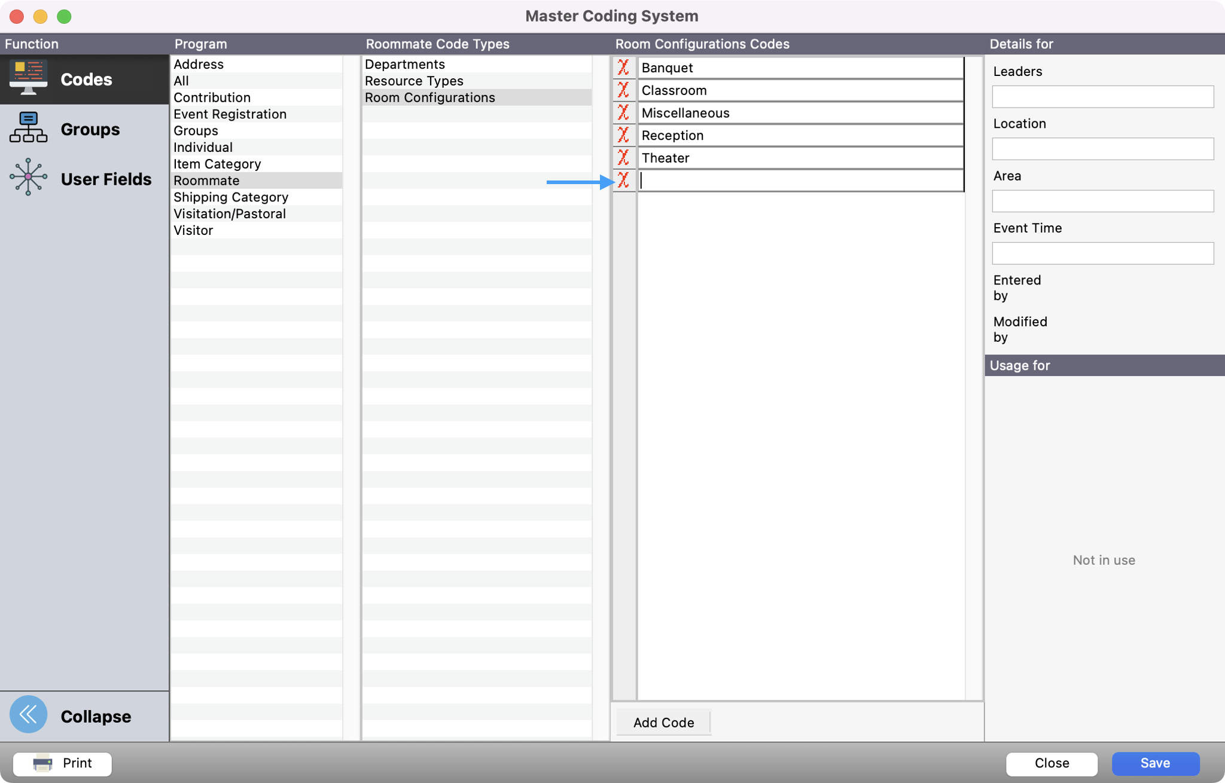Click the Add Code button
The height and width of the screenshot is (783, 1225).
tap(663, 723)
